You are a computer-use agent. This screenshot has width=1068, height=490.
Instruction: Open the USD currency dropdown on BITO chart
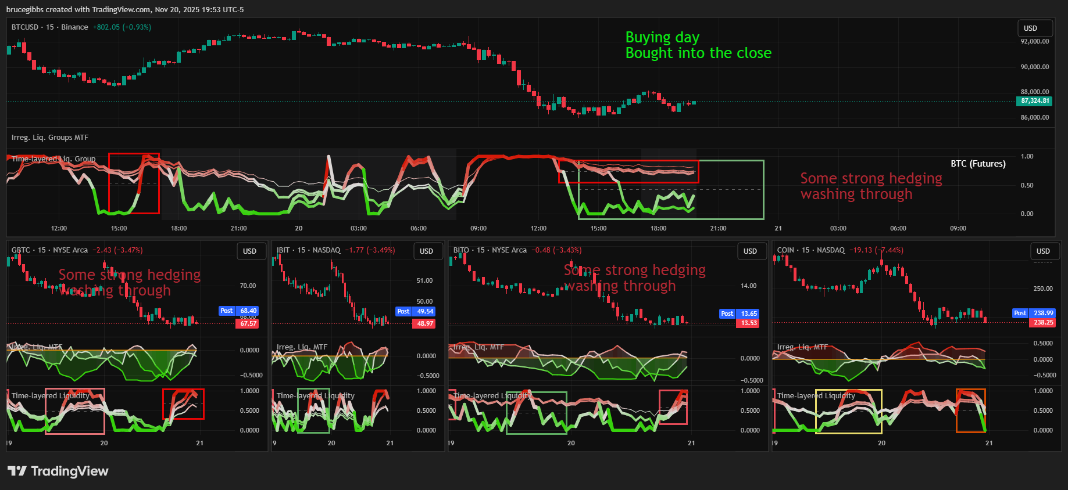point(750,251)
